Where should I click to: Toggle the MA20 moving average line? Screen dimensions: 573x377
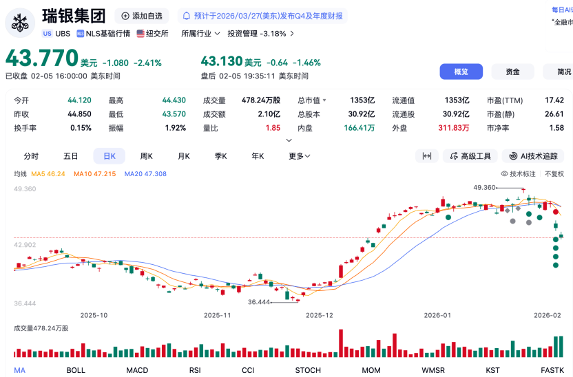(x=145, y=174)
